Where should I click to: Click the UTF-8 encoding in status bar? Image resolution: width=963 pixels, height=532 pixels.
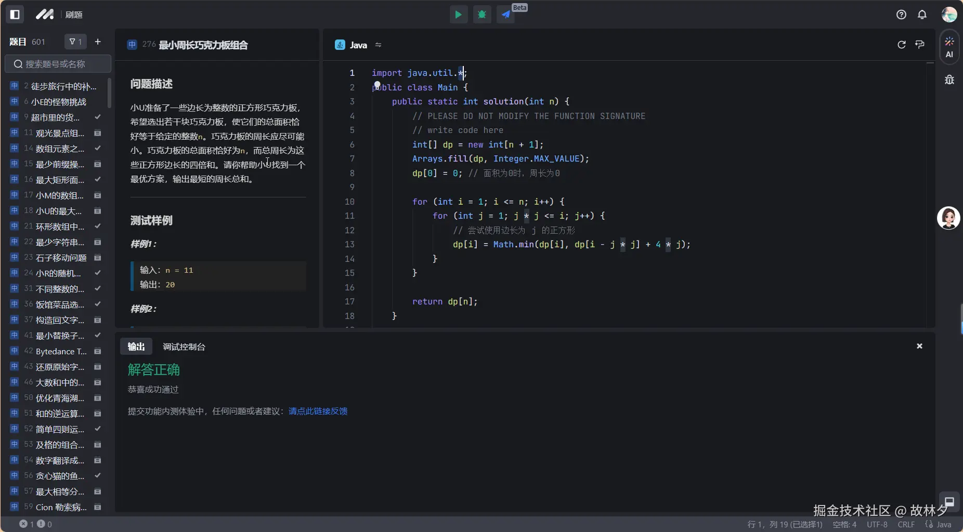877,524
